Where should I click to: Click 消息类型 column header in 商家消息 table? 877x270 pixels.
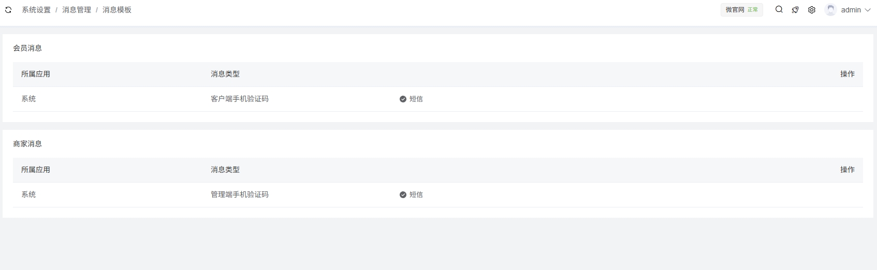[225, 170]
